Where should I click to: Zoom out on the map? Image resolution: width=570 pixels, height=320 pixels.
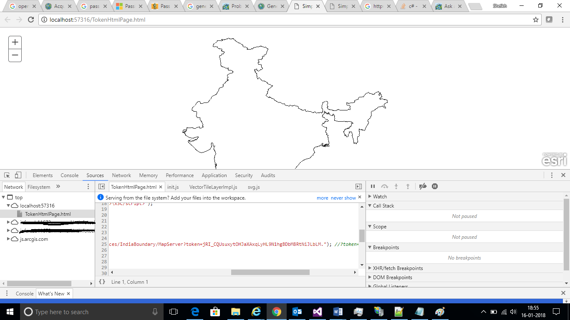pos(15,55)
